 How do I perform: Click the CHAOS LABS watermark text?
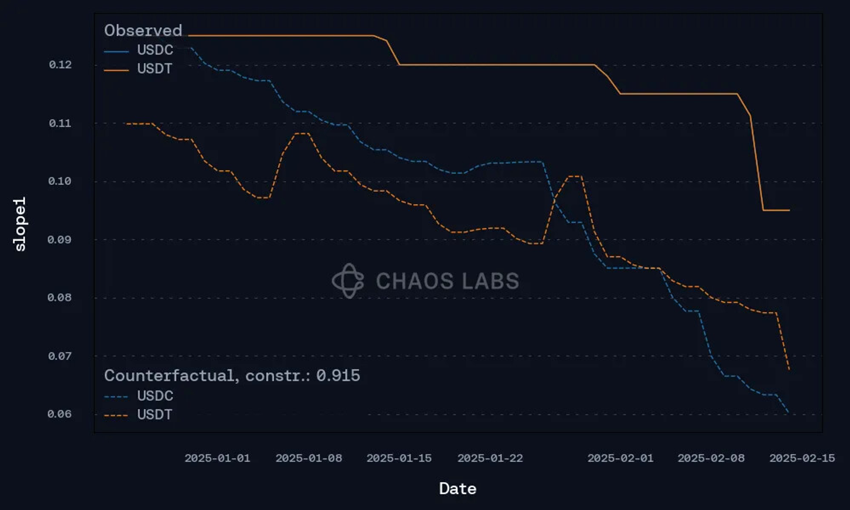447,281
